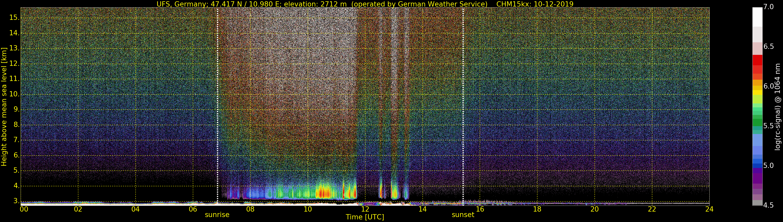Click the '06' time axis tick label
Image resolution: width=783 pixels, height=222 pixels.
(x=193, y=209)
